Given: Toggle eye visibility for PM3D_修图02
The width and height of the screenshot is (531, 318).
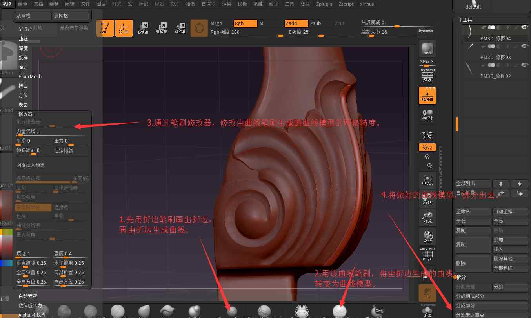Looking at the screenshot, I should coord(525,65).
